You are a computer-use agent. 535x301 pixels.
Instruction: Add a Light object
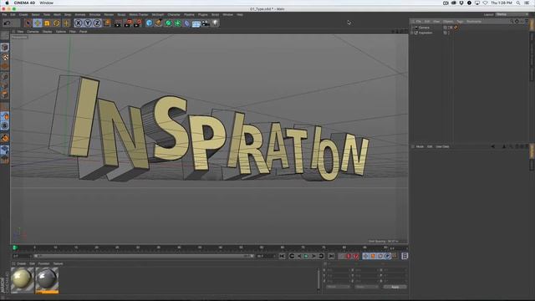tap(215, 23)
